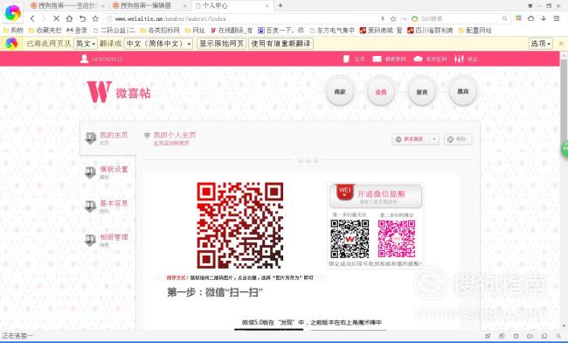Open 模板设置 in left sidebar
This screenshot has height=343, width=568.
108,172
